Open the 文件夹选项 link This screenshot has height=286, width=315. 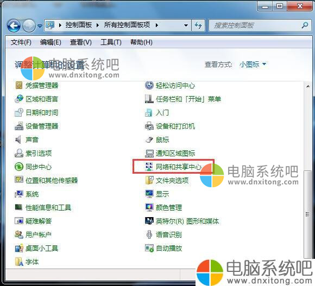(x=172, y=180)
